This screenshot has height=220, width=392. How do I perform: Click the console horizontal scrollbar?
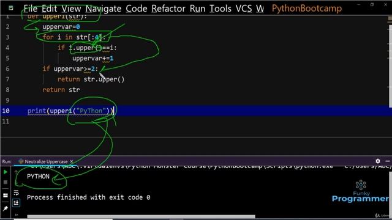(141, 216)
